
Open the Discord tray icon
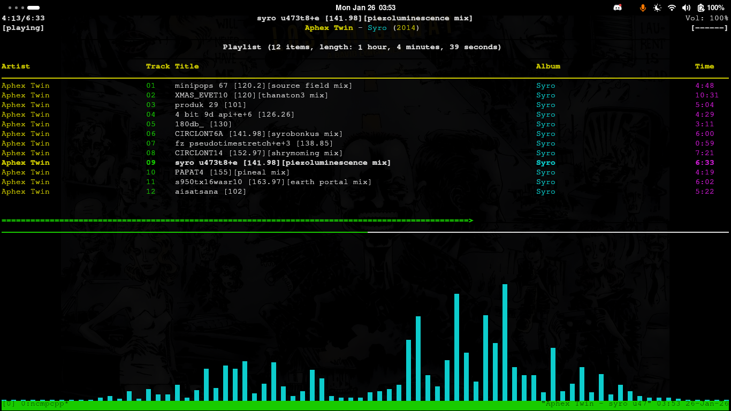[x=618, y=7]
